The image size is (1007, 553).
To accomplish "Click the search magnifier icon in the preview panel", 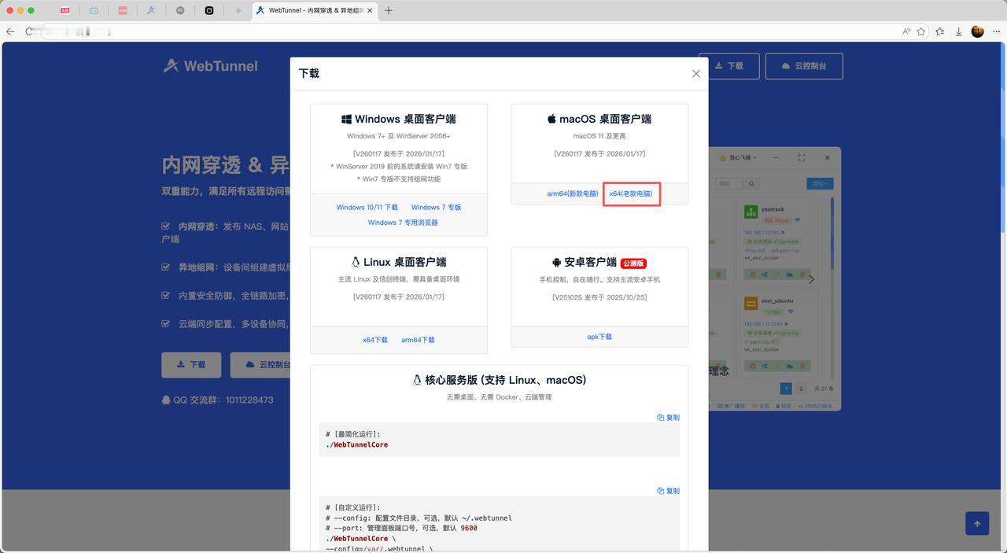I will click(752, 184).
